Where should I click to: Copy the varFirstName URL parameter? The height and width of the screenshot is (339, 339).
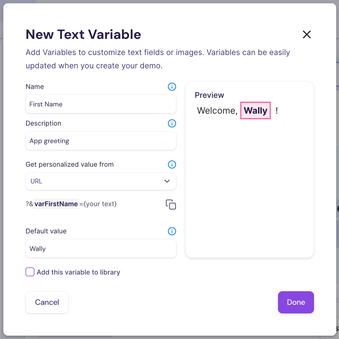point(171,205)
